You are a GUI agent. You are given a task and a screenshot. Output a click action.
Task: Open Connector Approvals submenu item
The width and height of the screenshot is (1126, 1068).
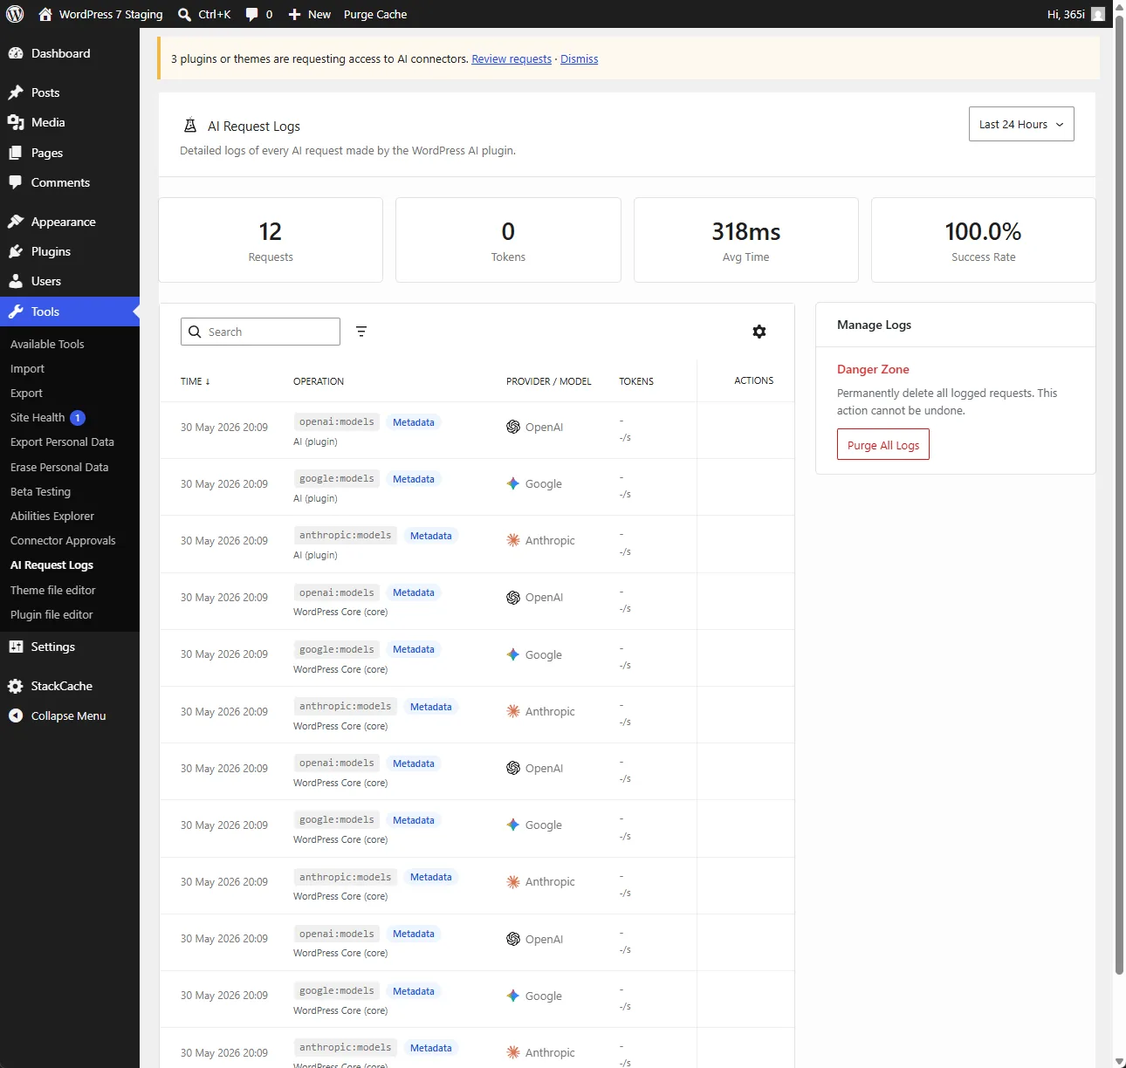click(63, 540)
